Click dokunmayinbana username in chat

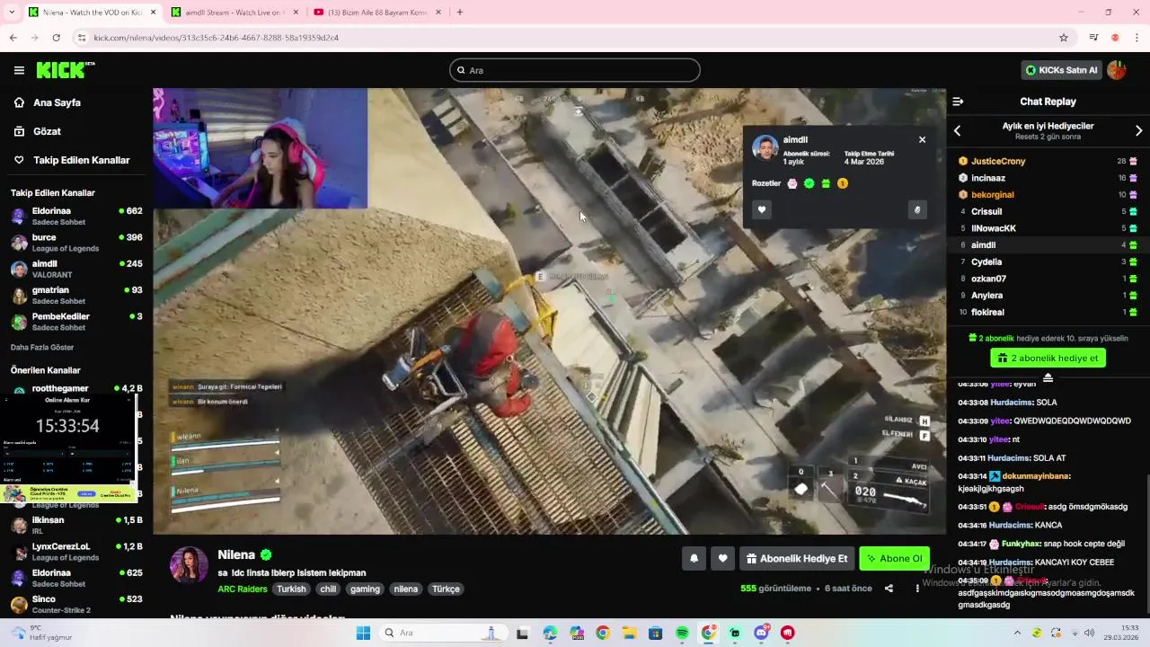[1035, 476]
